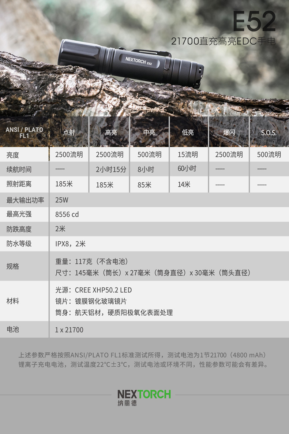This screenshot has height=434, width=289.
Task: Click the '筒身：航天铝材' material line
Action: [114, 312]
